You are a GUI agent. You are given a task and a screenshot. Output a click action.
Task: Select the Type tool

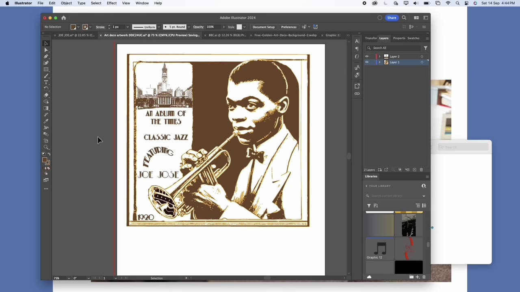pyautogui.click(x=46, y=82)
